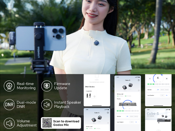
Task: Adjust the blue volume dial knob in center screen
Action: [131, 102]
